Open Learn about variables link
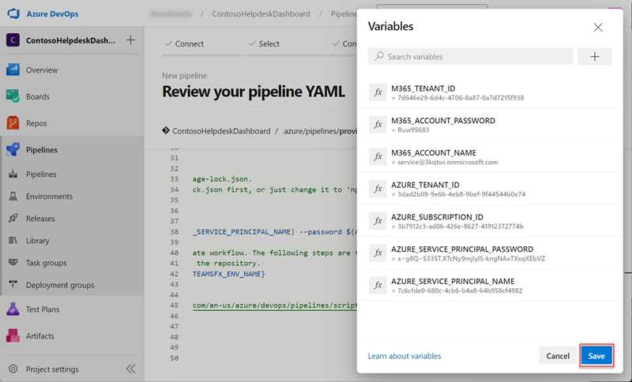632x382 pixels. (404, 356)
